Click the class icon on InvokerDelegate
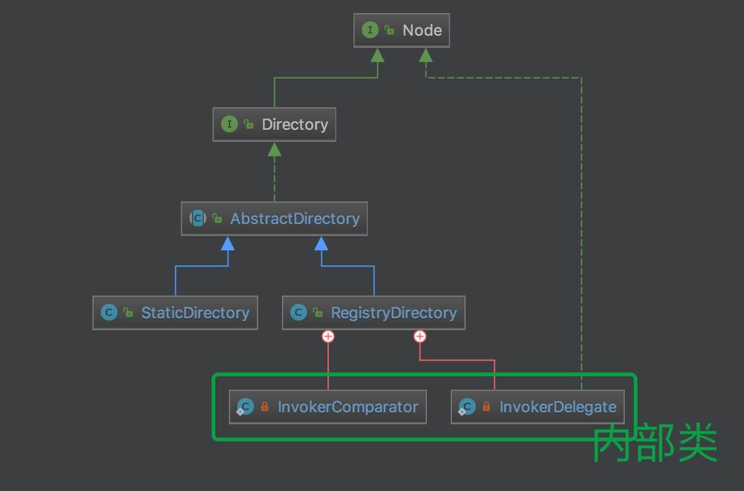The image size is (744, 491). point(466,407)
